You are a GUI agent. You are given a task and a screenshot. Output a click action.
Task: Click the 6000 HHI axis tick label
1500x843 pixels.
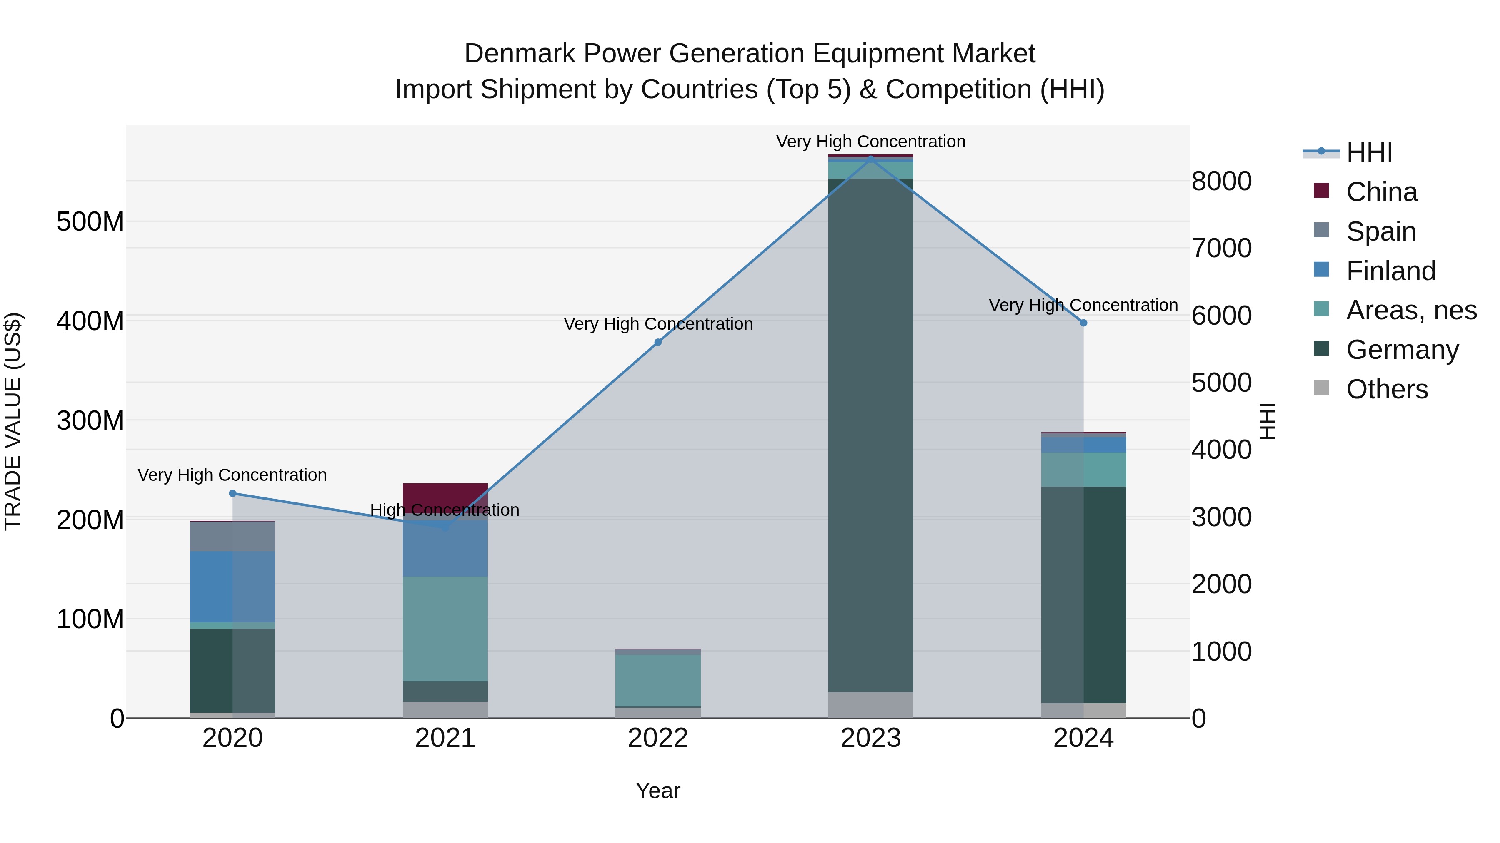1222,315
